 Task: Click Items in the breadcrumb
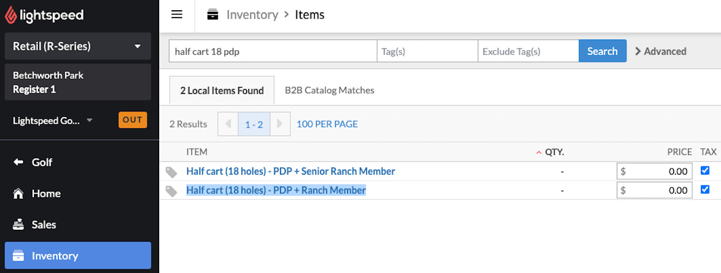point(310,15)
